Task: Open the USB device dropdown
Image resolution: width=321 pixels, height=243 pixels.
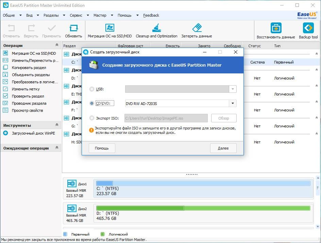Action: [233, 89]
